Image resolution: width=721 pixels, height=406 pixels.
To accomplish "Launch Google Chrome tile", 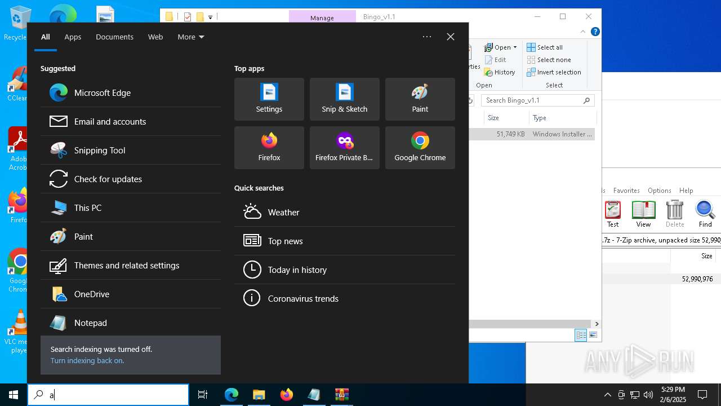I will tap(420, 148).
